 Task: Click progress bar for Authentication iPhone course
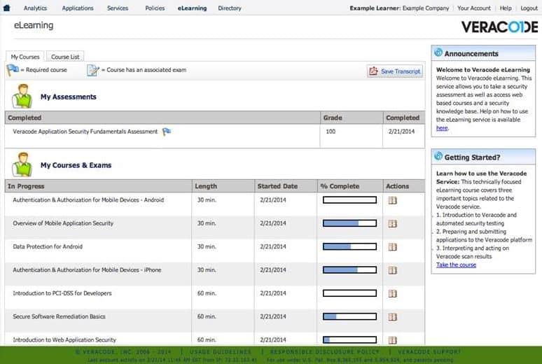coord(349,269)
